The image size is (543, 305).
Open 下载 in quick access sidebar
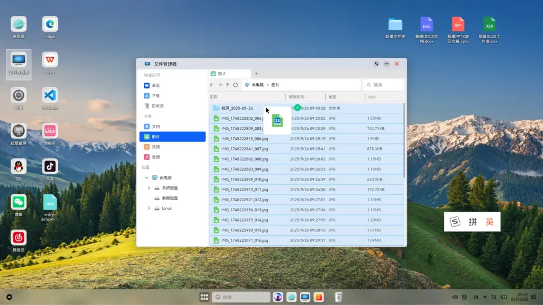[x=155, y=96]
